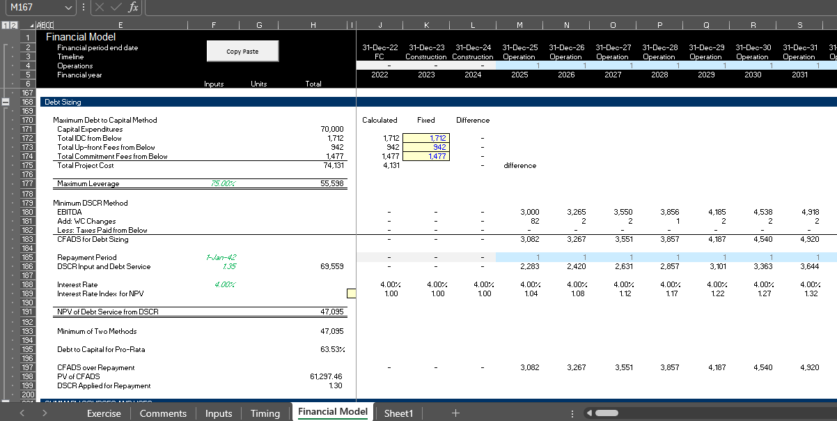Switch to the Comments sheet tab
The image size is (837, 421).
(x=163, y=413)
